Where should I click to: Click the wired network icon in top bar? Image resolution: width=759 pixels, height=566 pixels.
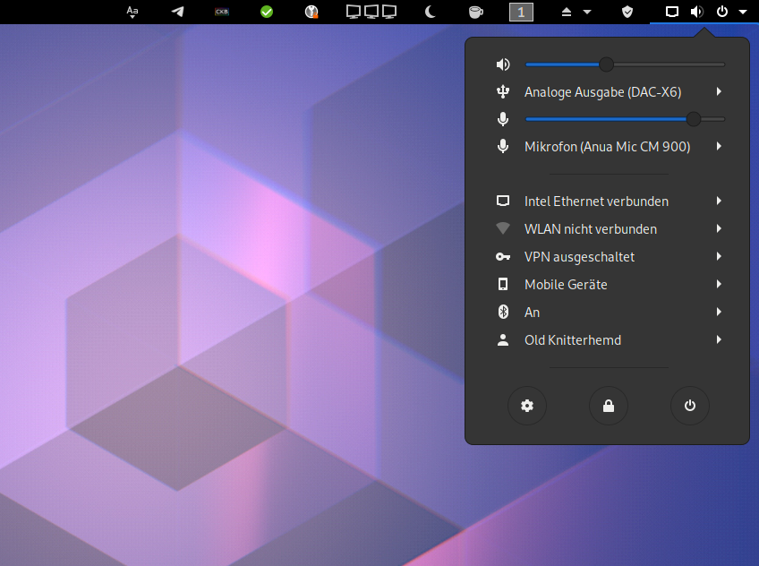point(672,12)
